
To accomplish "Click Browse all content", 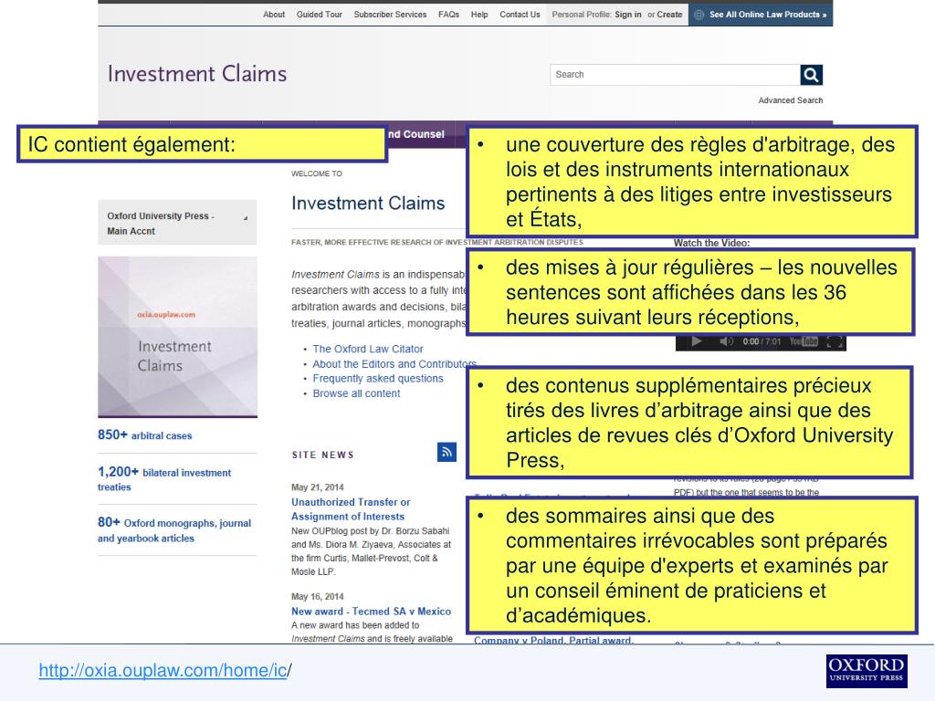I will coord(357,393).
